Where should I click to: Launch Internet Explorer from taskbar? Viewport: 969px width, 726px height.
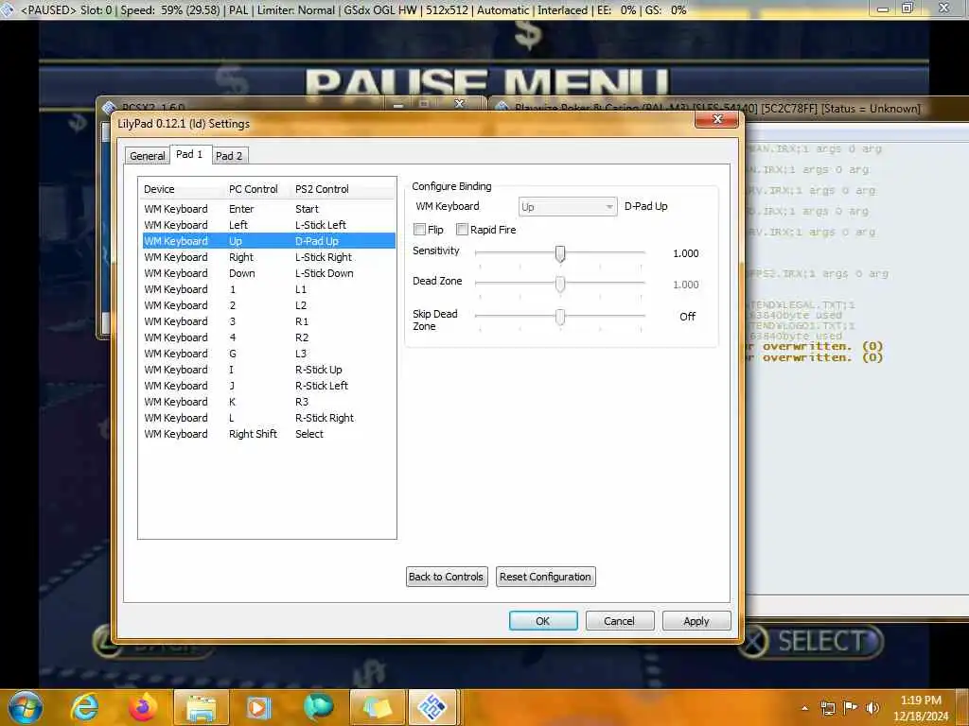click(x=84, y=707)
